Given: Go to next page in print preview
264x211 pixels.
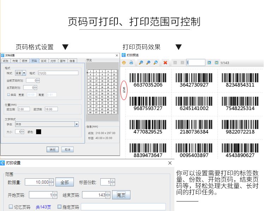Looking at the screenshot, I should [x=209, y=63].
